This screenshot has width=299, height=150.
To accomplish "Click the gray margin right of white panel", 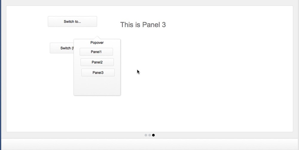I will pyautogui.click(x=296, y=69).
